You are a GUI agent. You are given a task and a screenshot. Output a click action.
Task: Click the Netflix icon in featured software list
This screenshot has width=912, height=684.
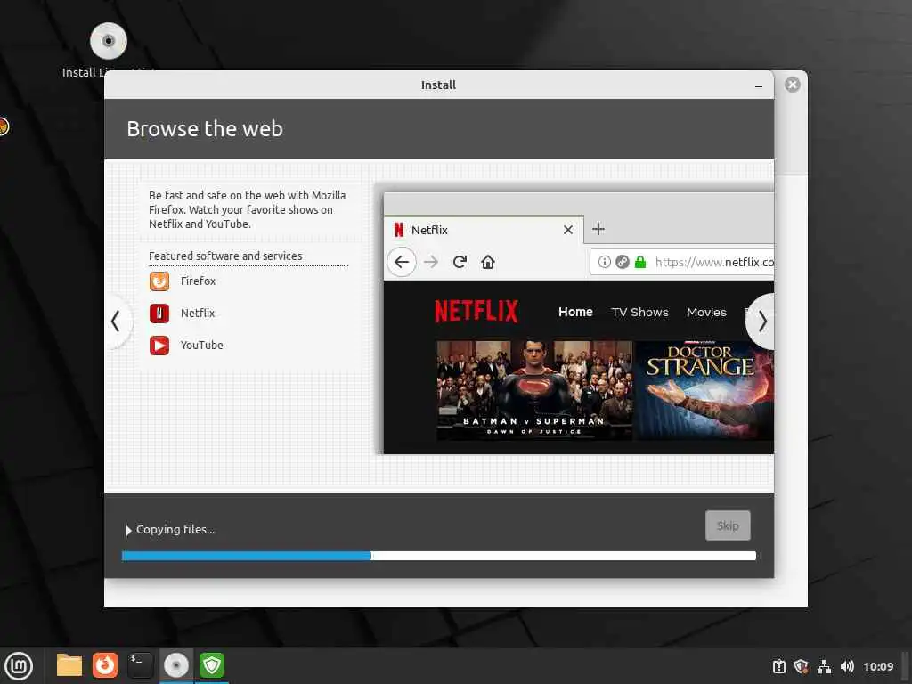point(159,313)
